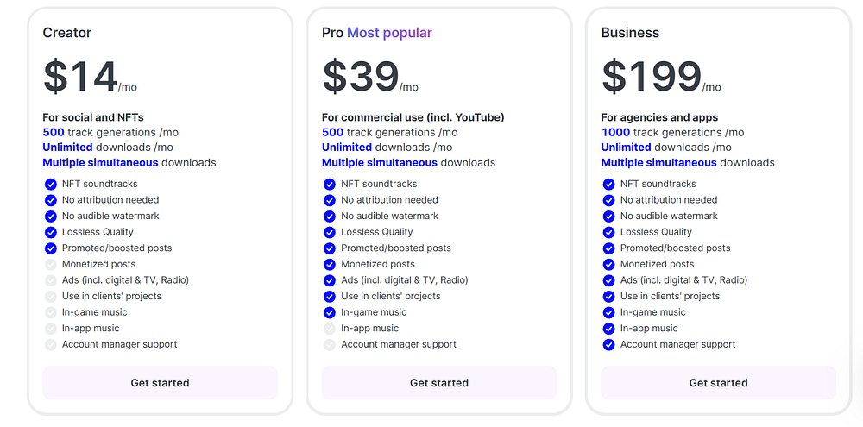Click Lossless Quality checkmark in Creator plan
The height and width of the screenshot is (427, 863).
50,232
